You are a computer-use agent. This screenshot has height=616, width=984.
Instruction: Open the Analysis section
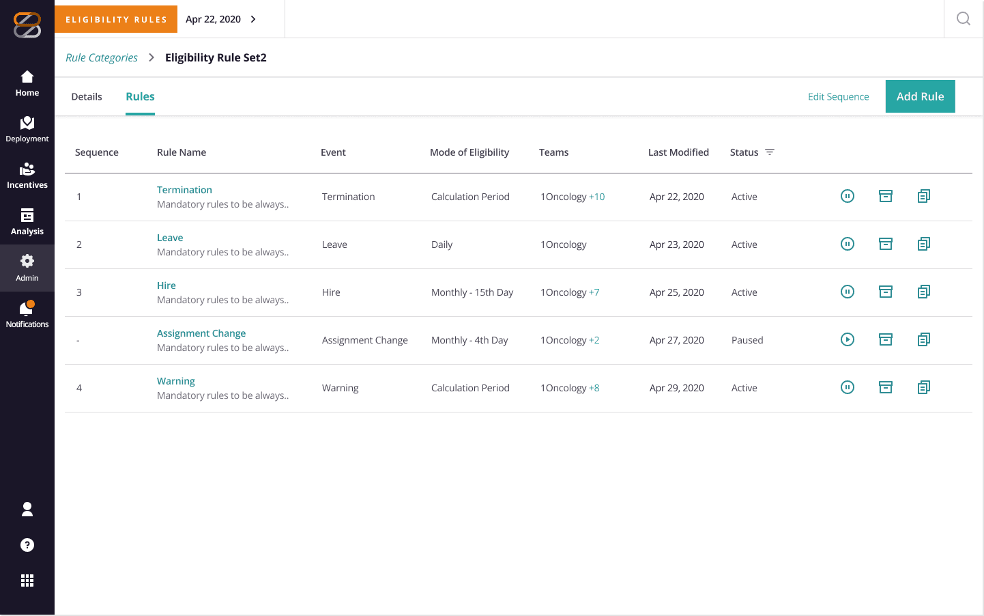pyautogui.click(x=27, y=222)
